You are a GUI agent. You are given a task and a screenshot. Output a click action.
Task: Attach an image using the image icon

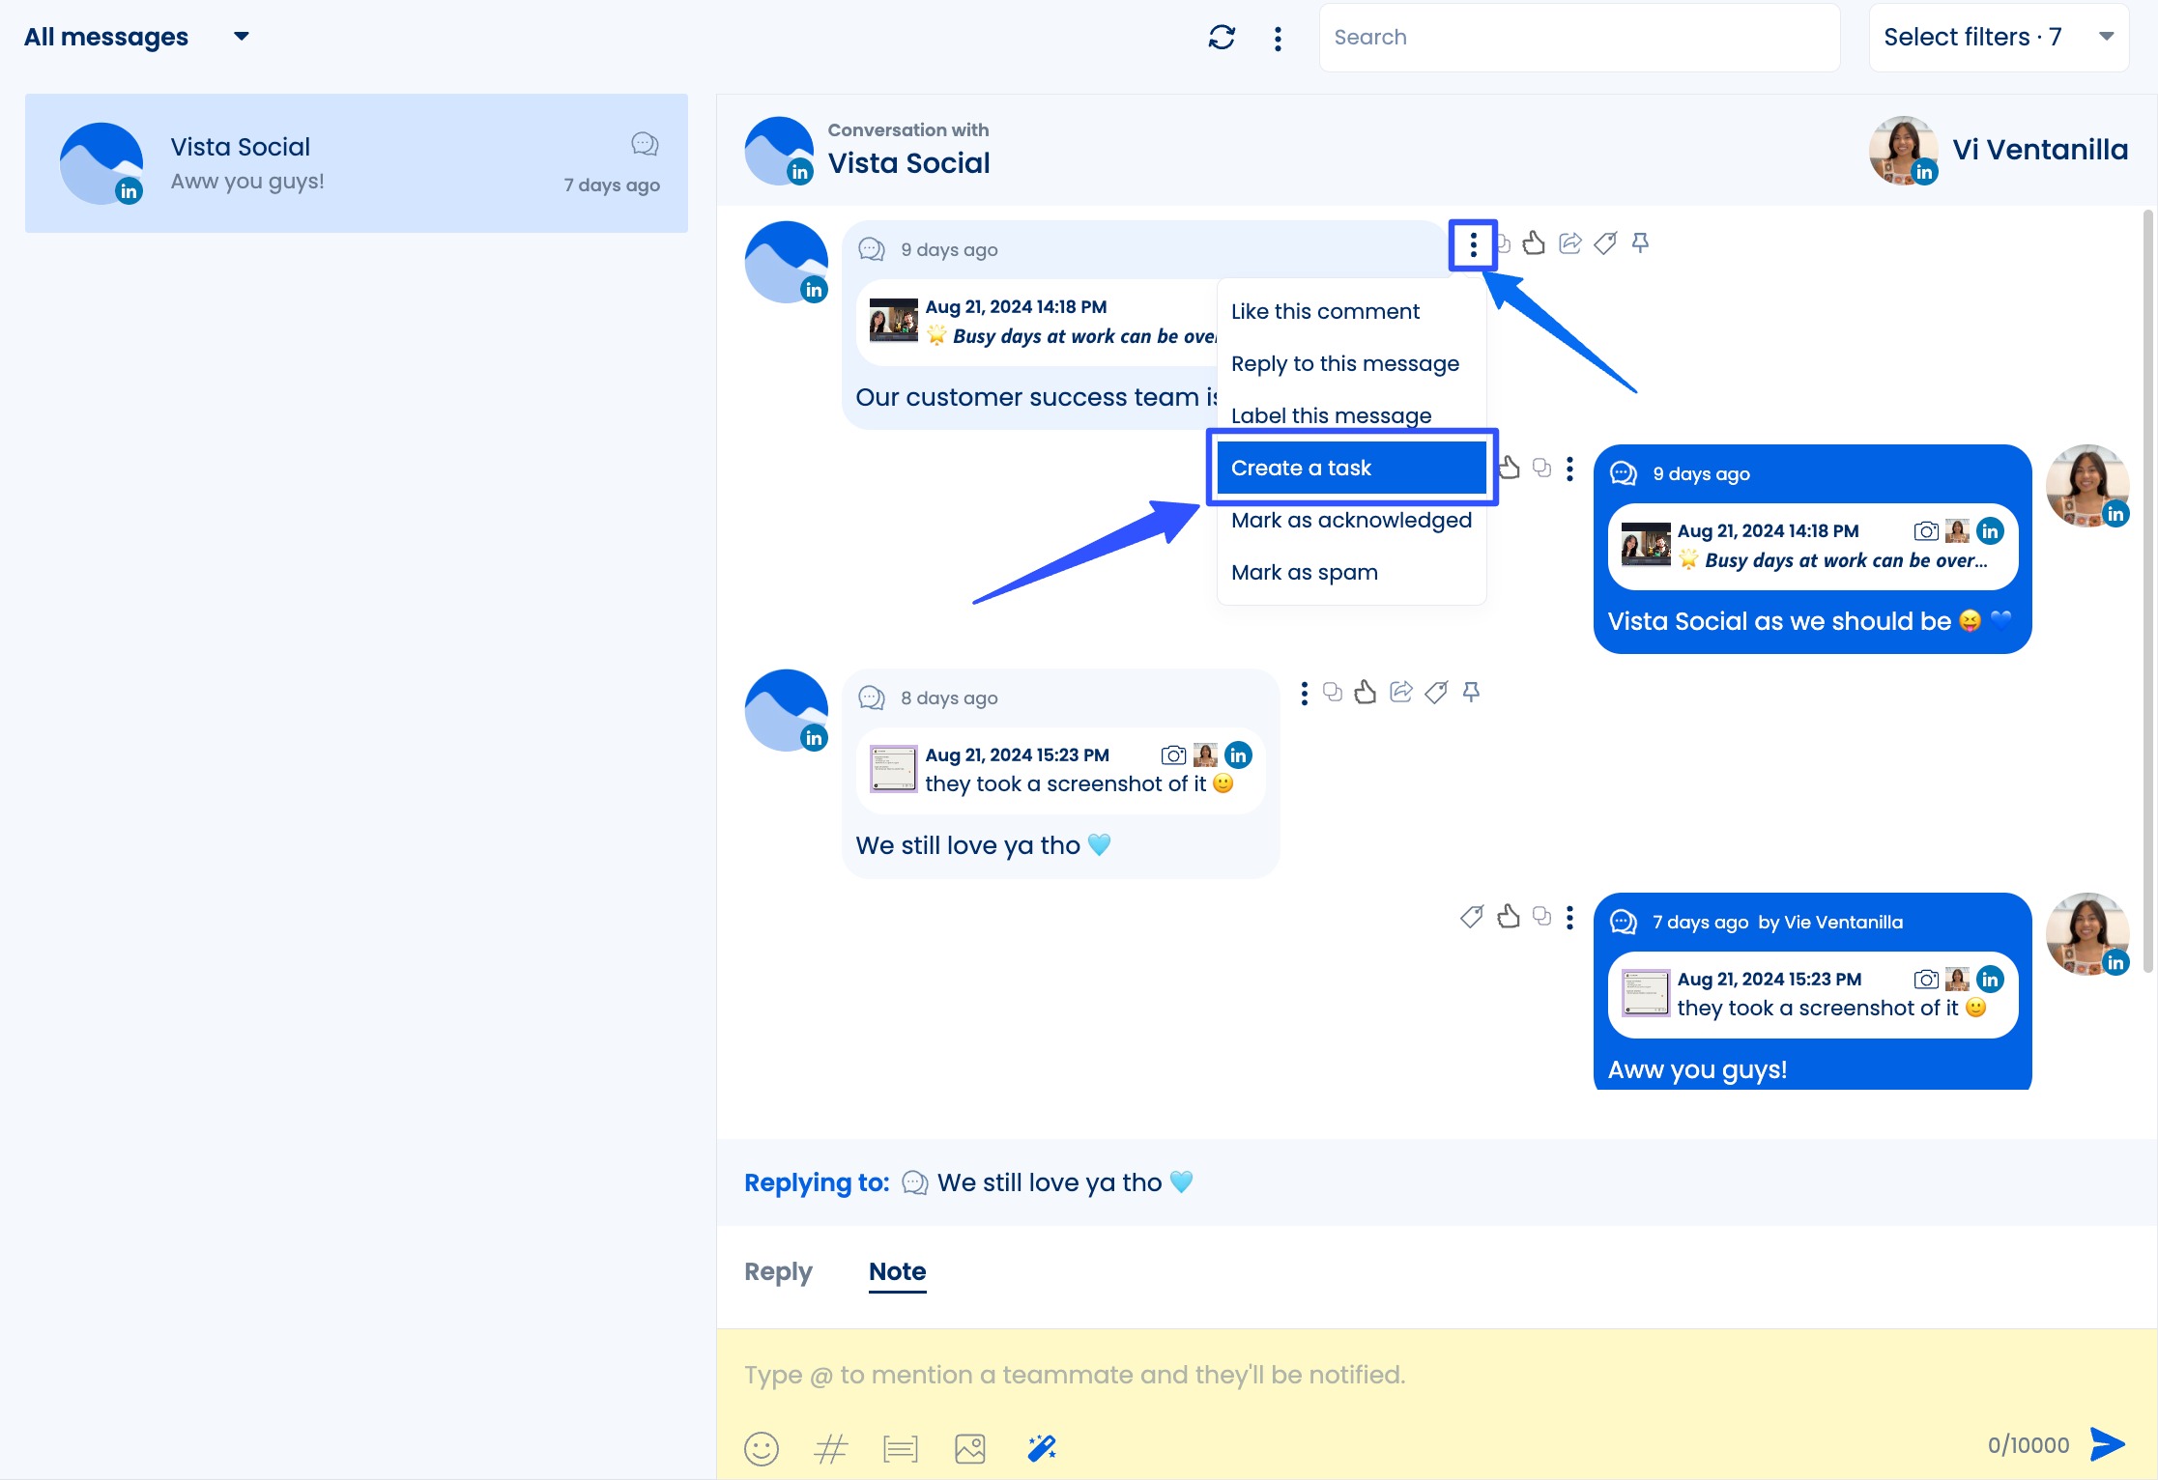[x=970, y=1449]
